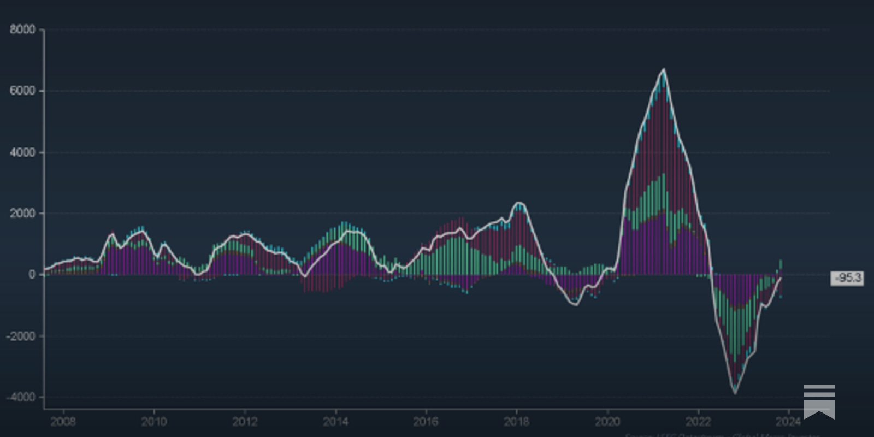Click the 4000 y-axis label
Image resolution: width=874 pixels, height=437 pixels.
coord(22,152)
